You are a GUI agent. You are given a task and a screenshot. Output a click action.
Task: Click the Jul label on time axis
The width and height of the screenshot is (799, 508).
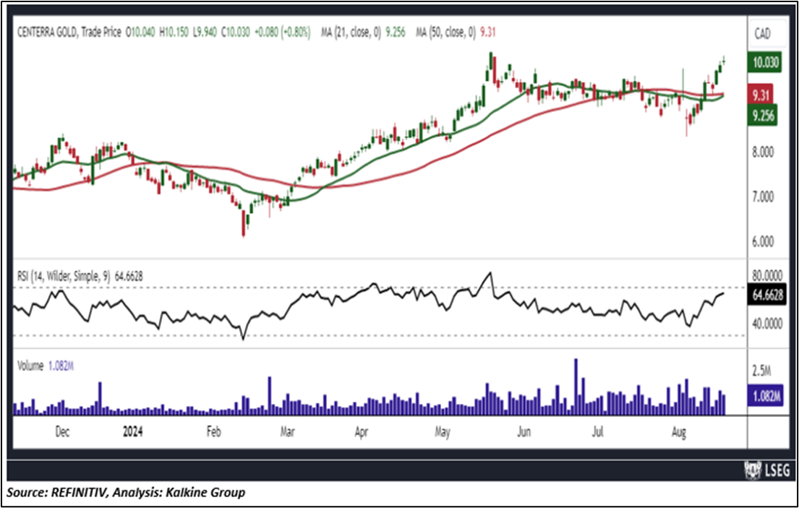pyautogui.click(x=597, y=431)
